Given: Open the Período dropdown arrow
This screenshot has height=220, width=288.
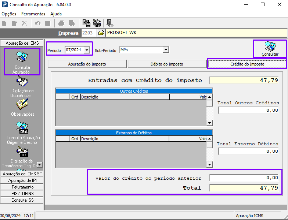Looking at the screenshot, I should click(x=87, y=50).
